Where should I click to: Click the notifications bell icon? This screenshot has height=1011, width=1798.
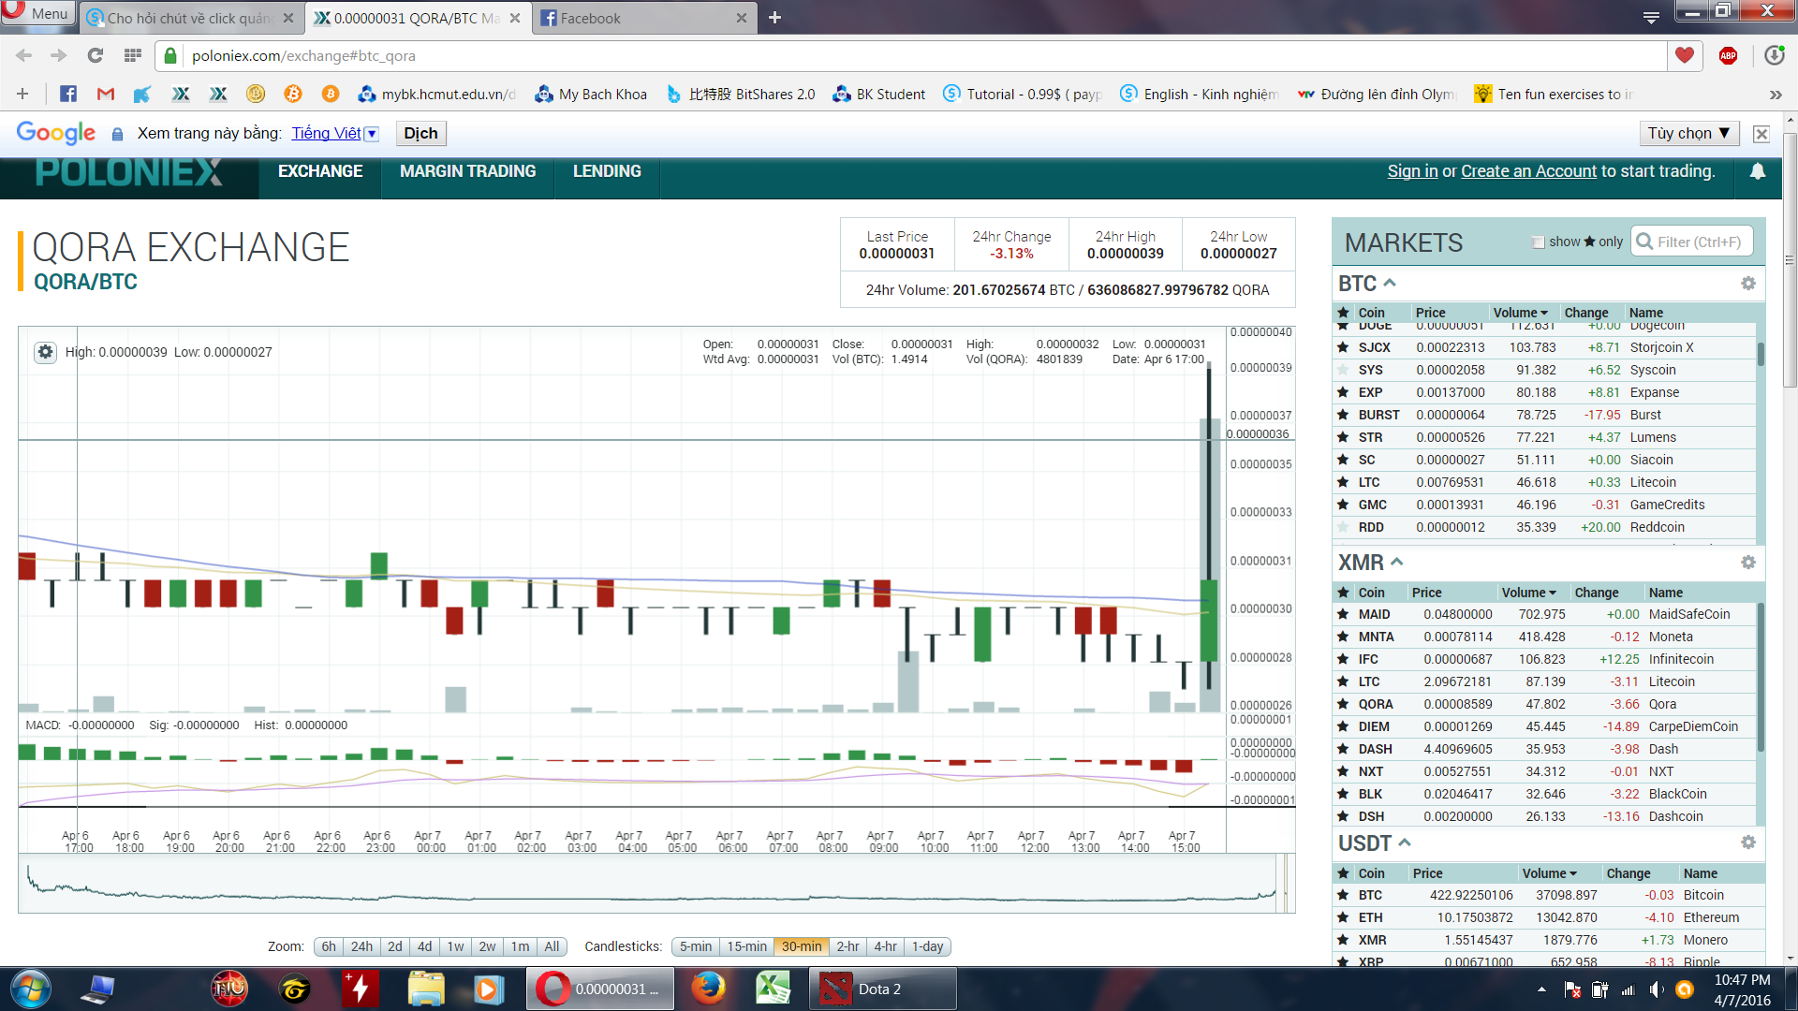(x=1758, y=171)
